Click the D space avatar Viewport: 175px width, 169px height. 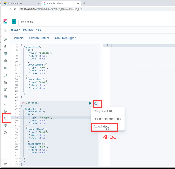tap(14, 22)
